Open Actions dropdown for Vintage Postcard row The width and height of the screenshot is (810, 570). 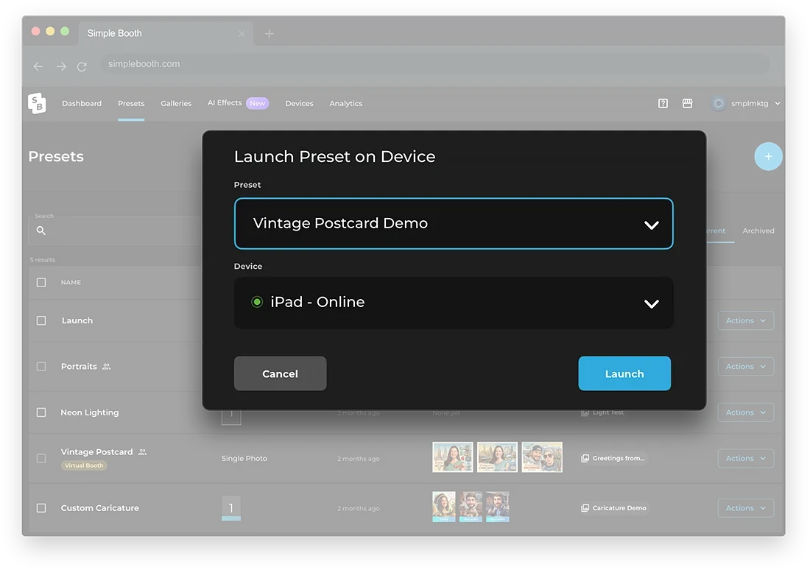(x=745, y=458)
